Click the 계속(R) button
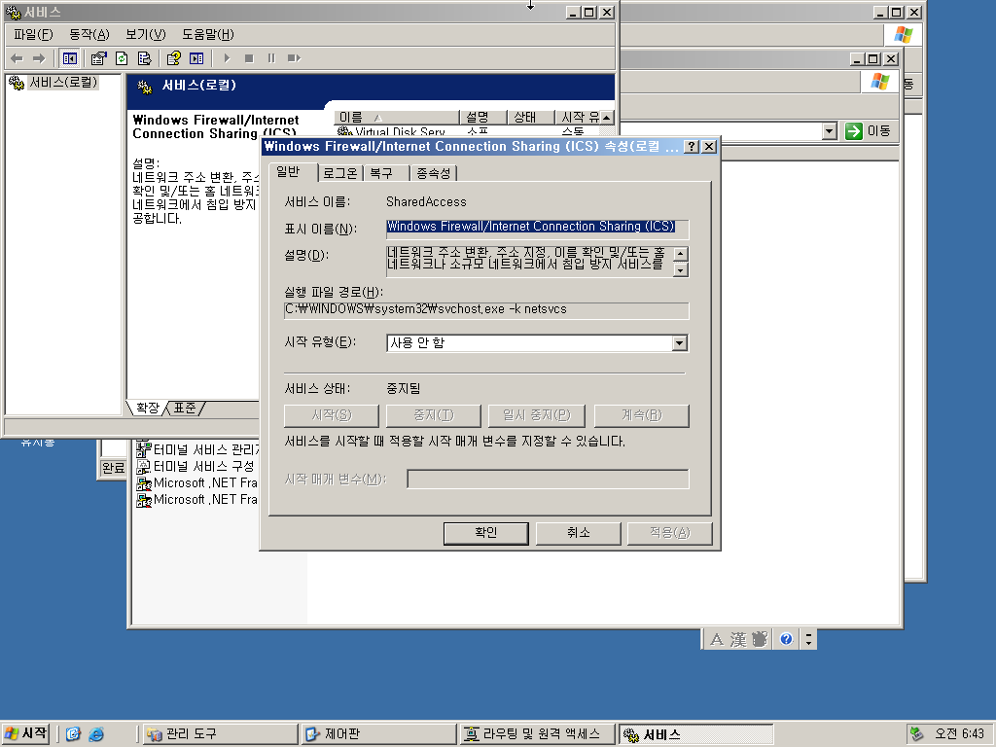 coord(642,415)
